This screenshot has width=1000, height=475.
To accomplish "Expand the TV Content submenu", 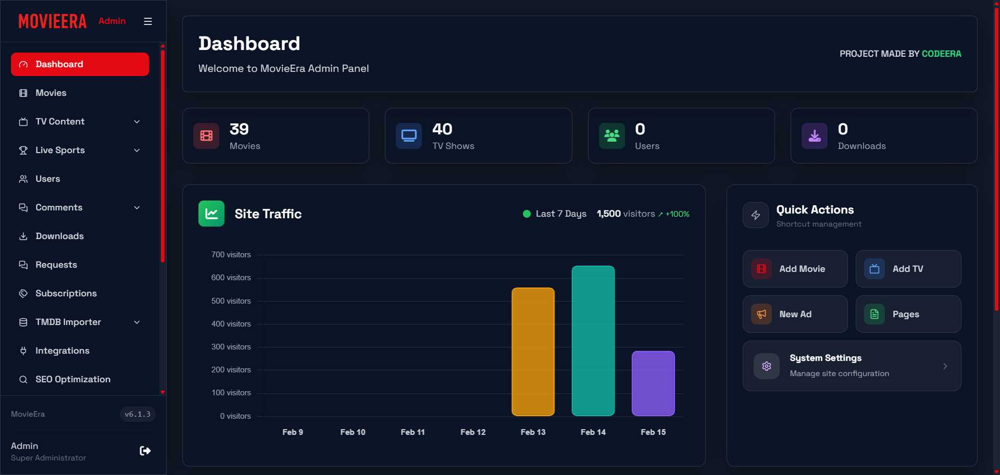I will [137, 122].
